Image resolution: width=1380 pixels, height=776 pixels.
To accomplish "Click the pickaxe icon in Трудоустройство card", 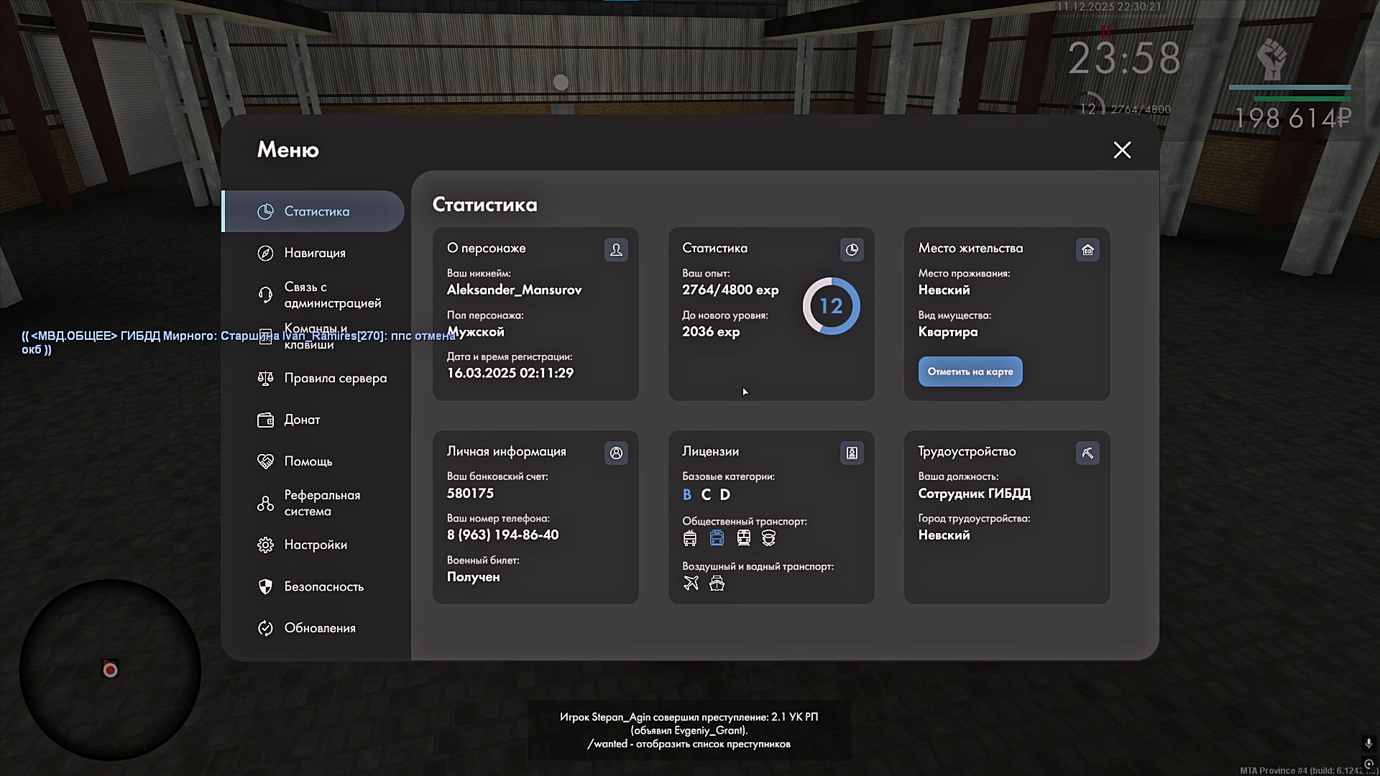I will click(x=1087, y=453).
